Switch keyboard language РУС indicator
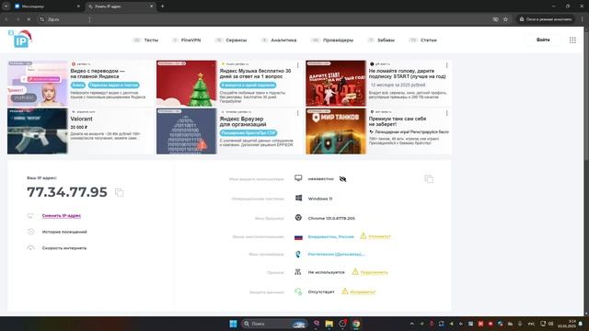The width and height of the screenshot is (589, 331). tap(531, 324)
